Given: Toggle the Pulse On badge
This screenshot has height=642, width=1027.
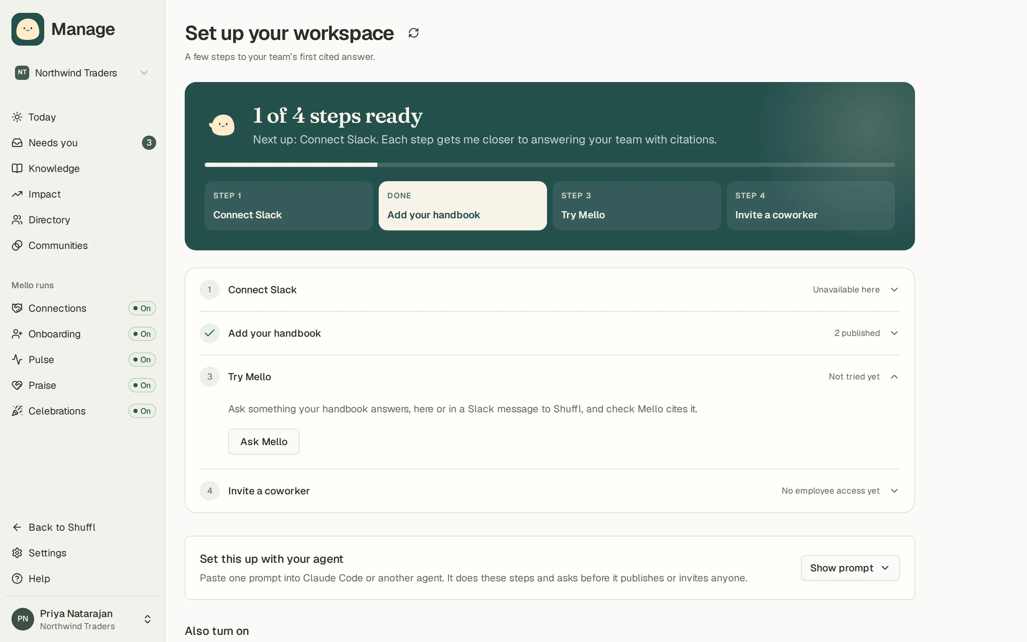Looking at the screenshot, I should (x=142, y=360).
